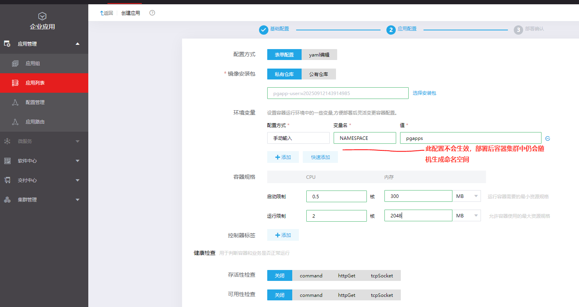This screenshot has width=579, height=307.
Task: Click the completed basic configuration step icon
Action: 264,30
